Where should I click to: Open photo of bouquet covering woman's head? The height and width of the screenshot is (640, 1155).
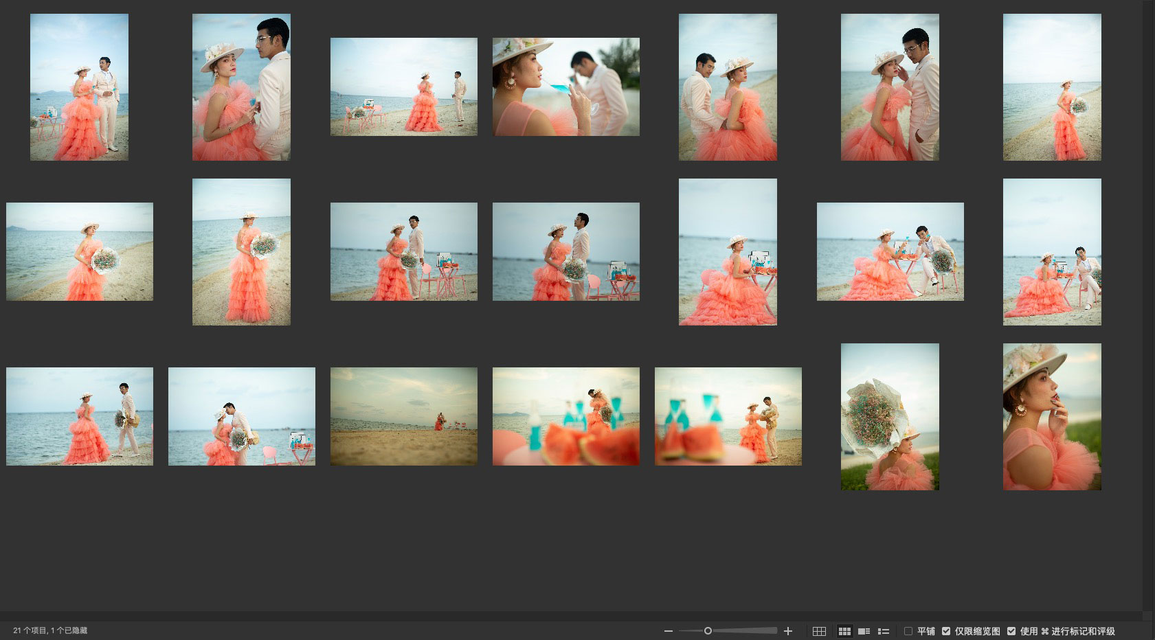click(890, 416)
